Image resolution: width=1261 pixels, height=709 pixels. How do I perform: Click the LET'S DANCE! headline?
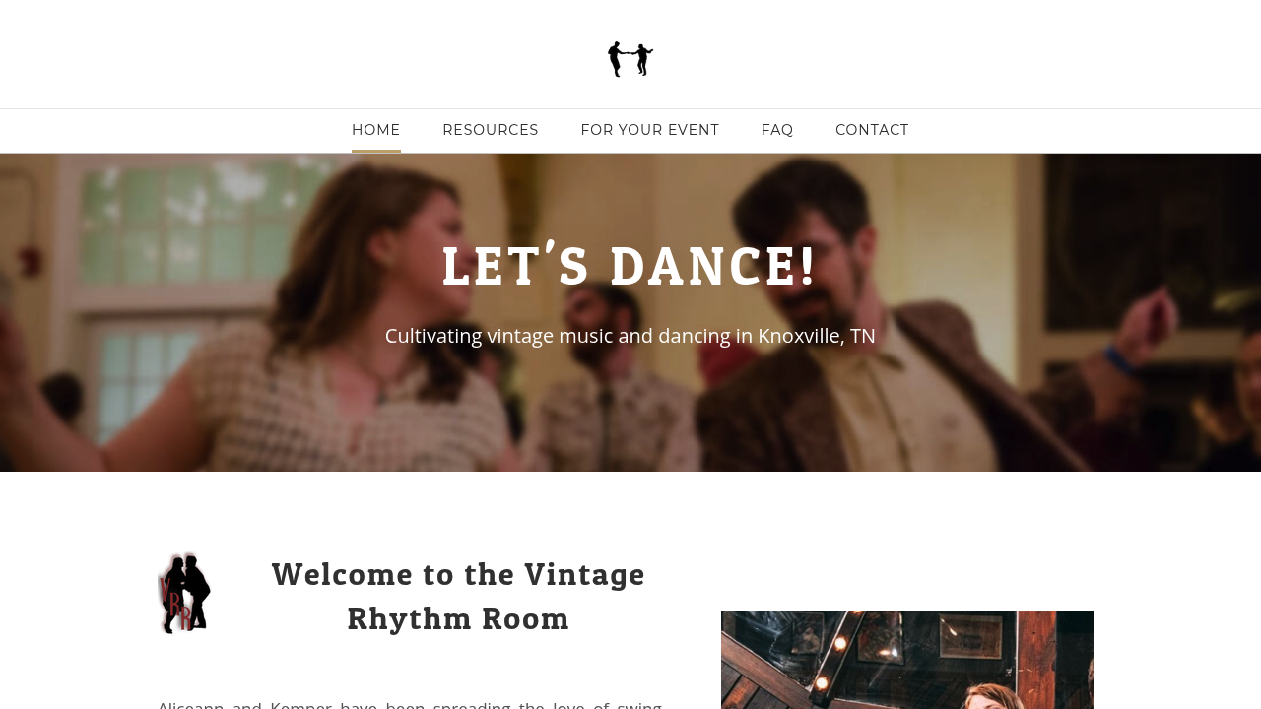tap(630, 266)
